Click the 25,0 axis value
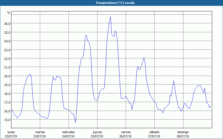 click(7, 32)
